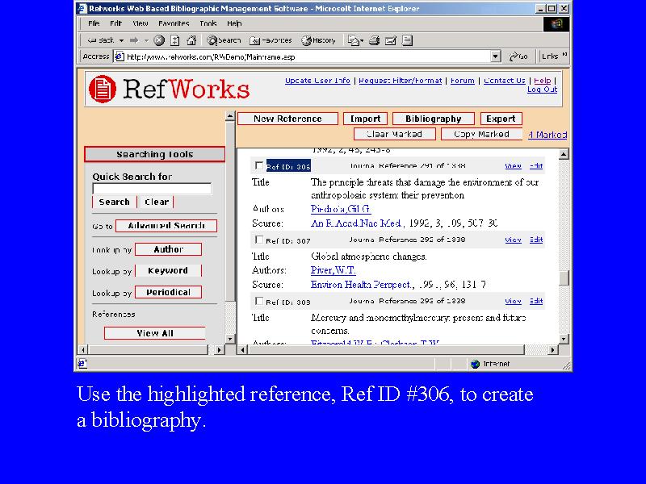Mark the checkbox for Ref ID 306
The image size is (646, 484).
[258, 165]
